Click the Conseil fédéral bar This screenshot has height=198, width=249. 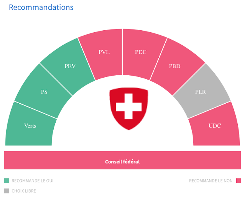(123, 161)
